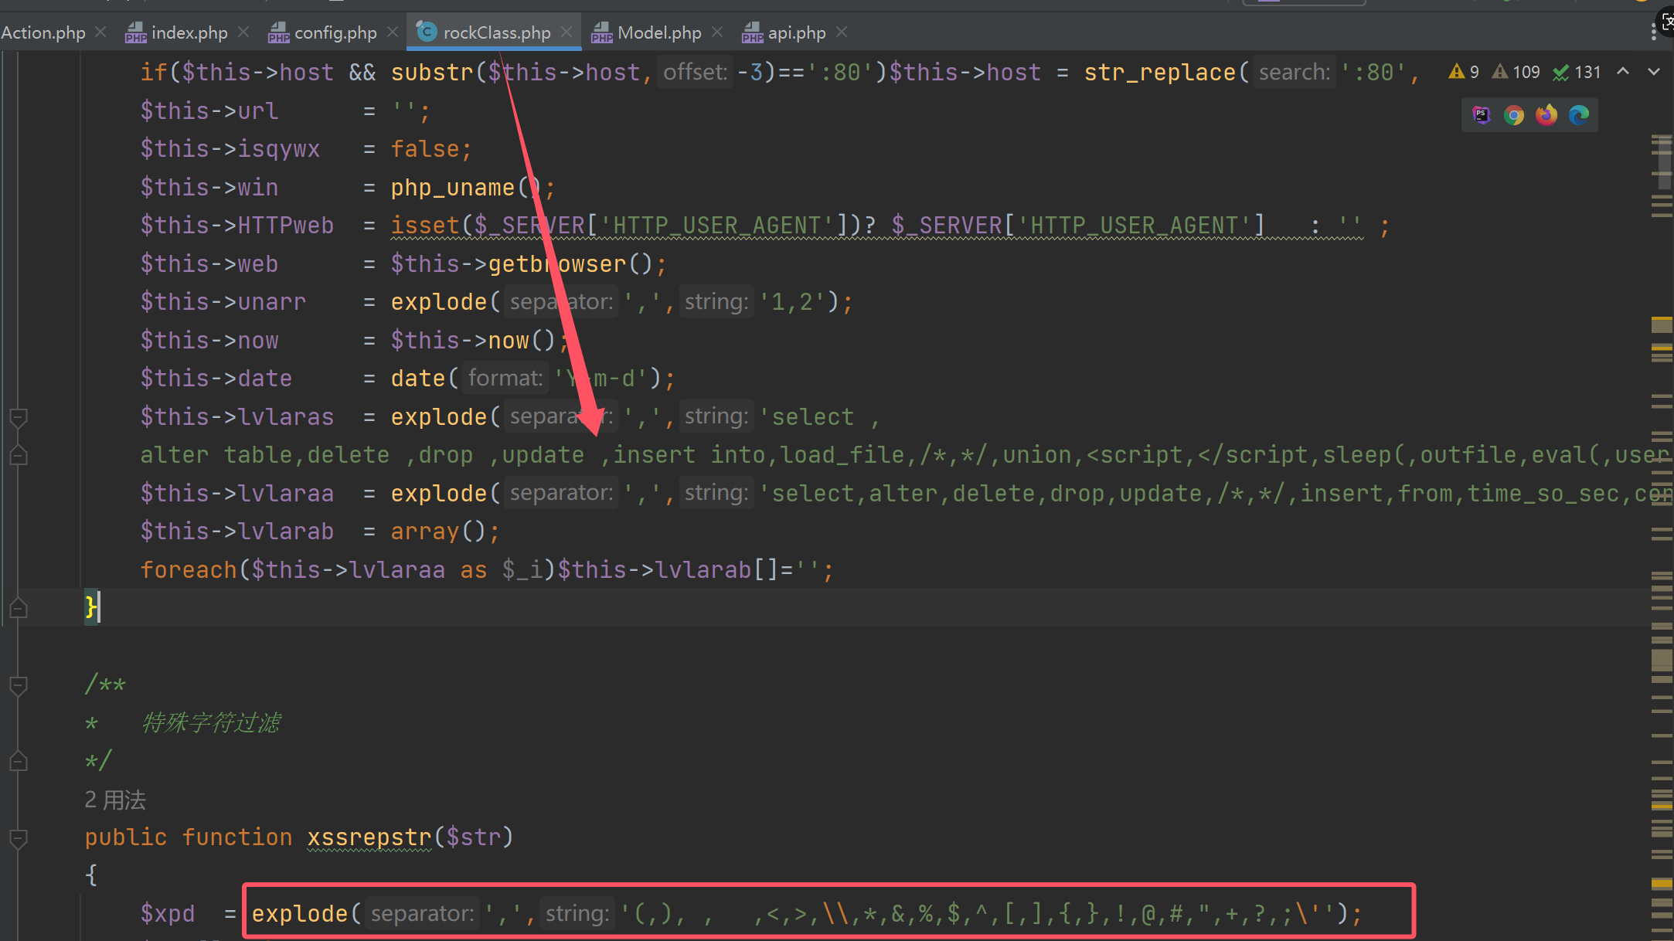Place cursor on $this->isqywx
Screen dimensions: 1674x941
pyautogui.click(x=230, y=149)
